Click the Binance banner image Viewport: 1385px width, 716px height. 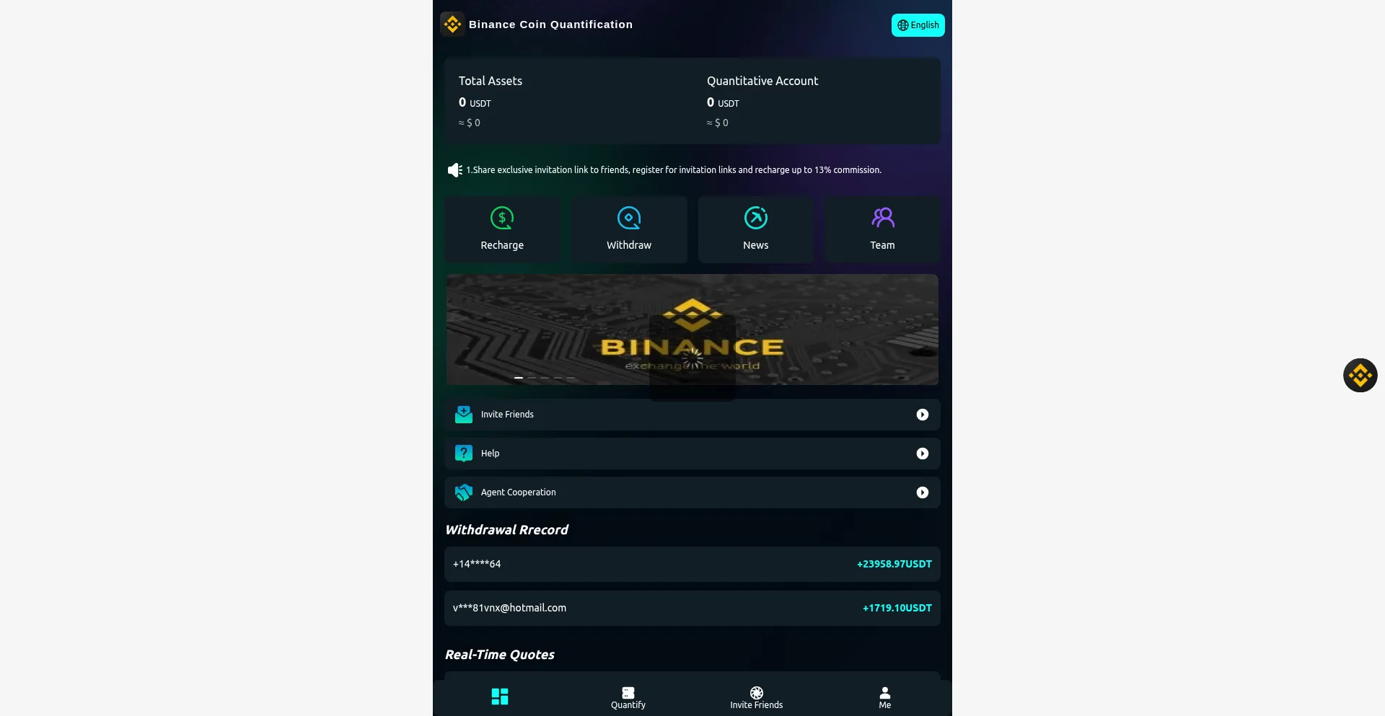click(x=692, y=330)
